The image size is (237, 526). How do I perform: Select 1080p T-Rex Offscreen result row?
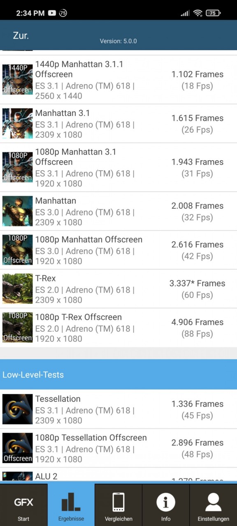[x=118, y=328]
